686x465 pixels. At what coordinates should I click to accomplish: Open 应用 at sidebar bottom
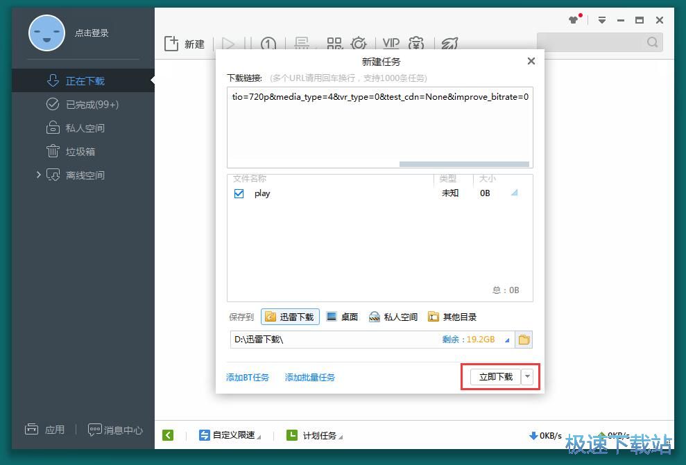[x=44, y=430]
